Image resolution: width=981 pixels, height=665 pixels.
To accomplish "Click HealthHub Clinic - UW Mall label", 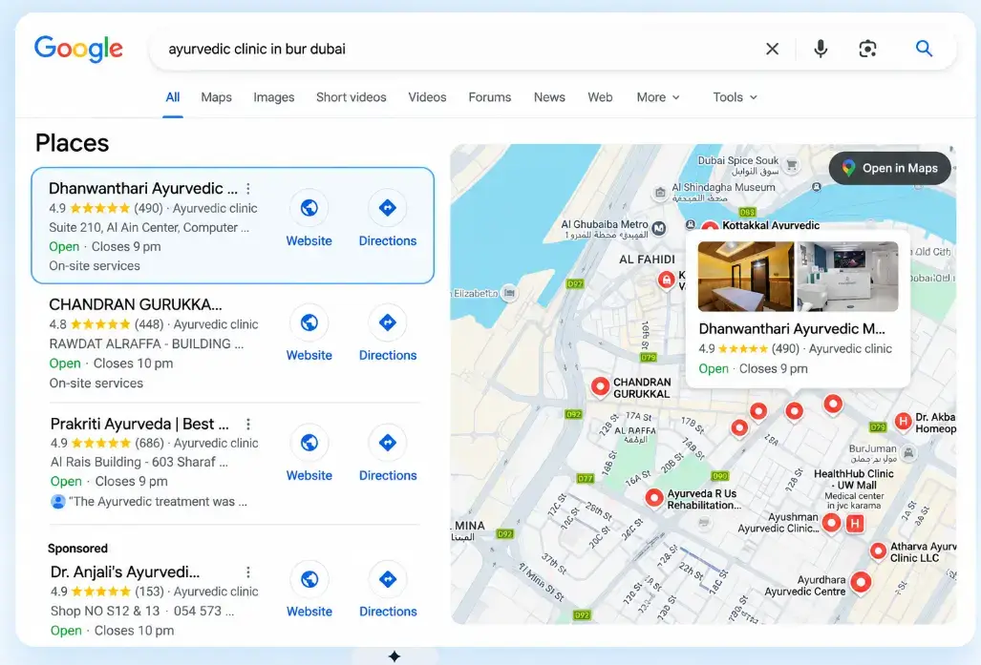I will click(x=853, y=479).
